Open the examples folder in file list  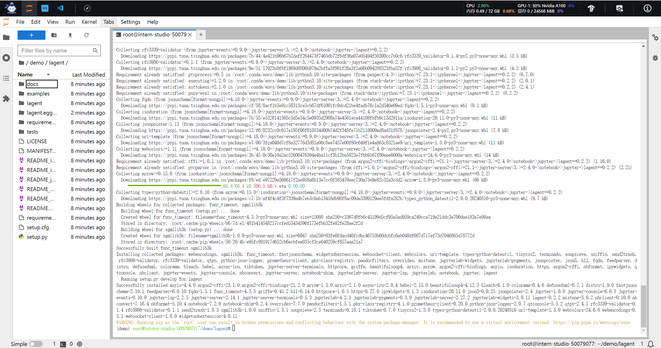38,93
